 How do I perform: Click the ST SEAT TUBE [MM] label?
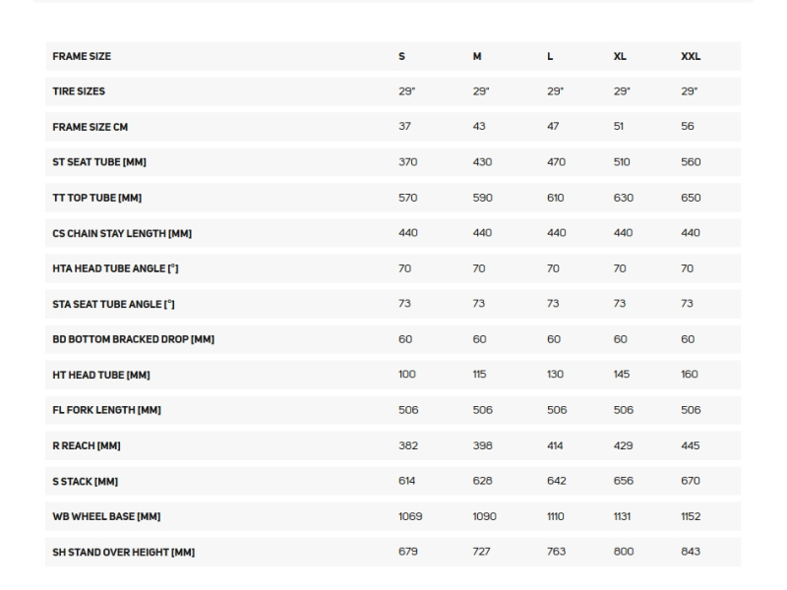99,162
